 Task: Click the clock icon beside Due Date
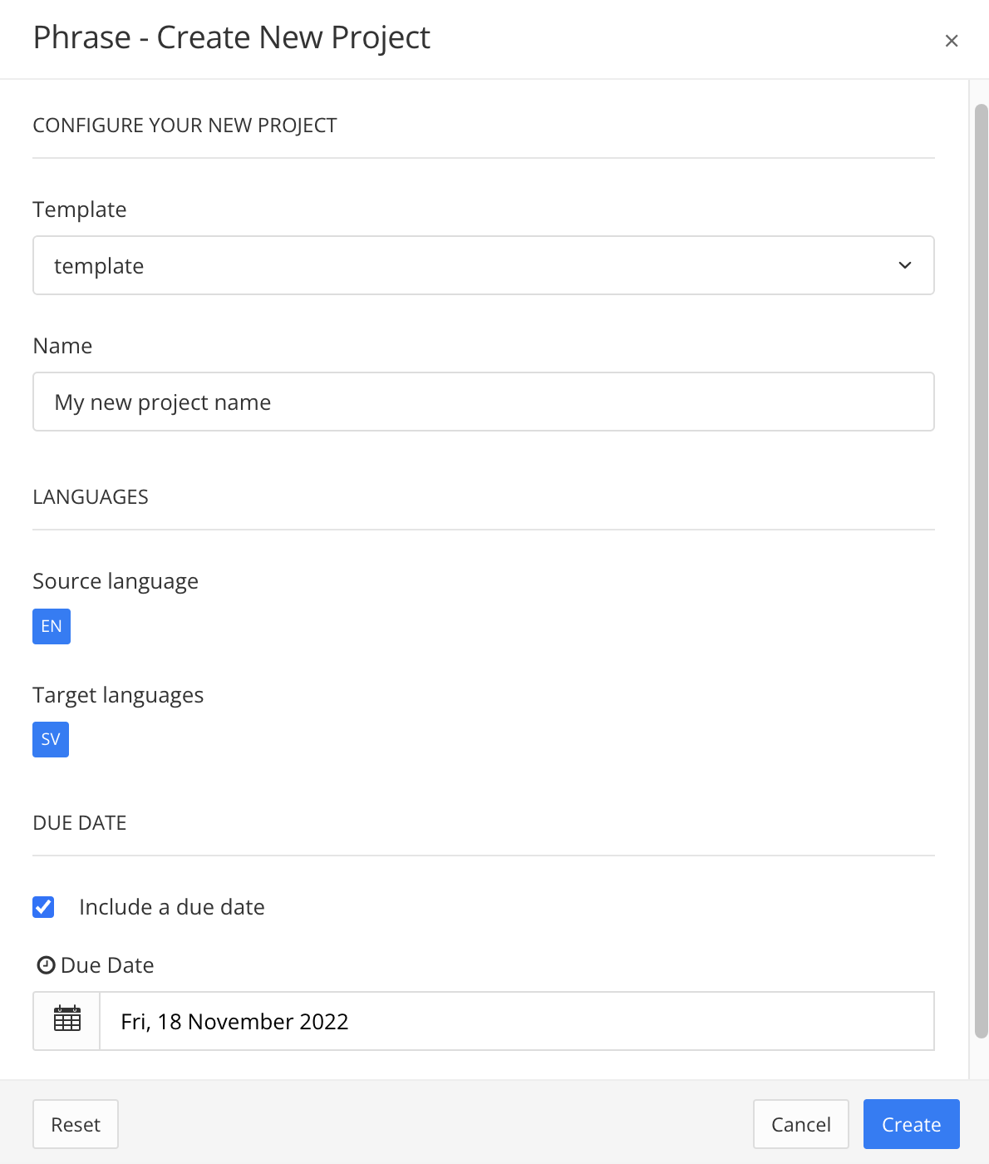[x=47, y=964]
